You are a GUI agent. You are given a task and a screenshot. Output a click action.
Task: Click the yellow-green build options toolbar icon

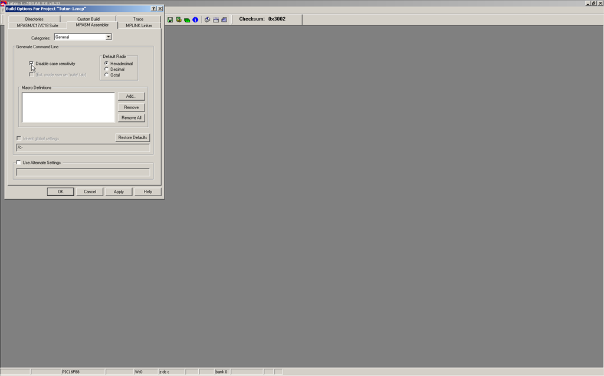point(179,19)
